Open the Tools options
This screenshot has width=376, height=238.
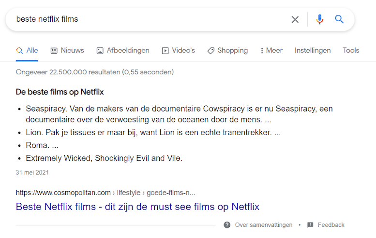coord(351,51)
